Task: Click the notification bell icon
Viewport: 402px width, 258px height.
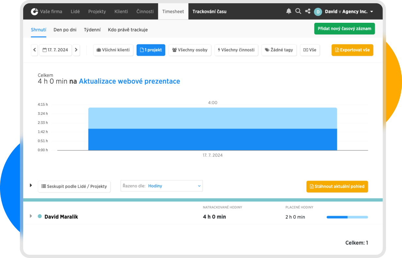Action: pos(289,11)
